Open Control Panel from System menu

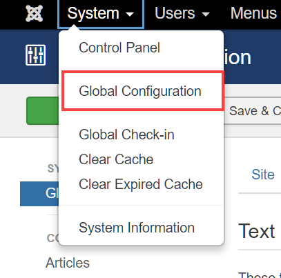[119, 48]
